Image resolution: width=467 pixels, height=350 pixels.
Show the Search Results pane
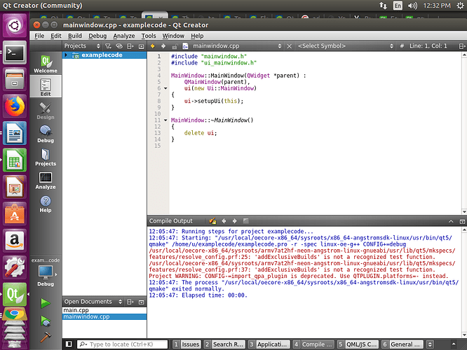tap(224, 344)
